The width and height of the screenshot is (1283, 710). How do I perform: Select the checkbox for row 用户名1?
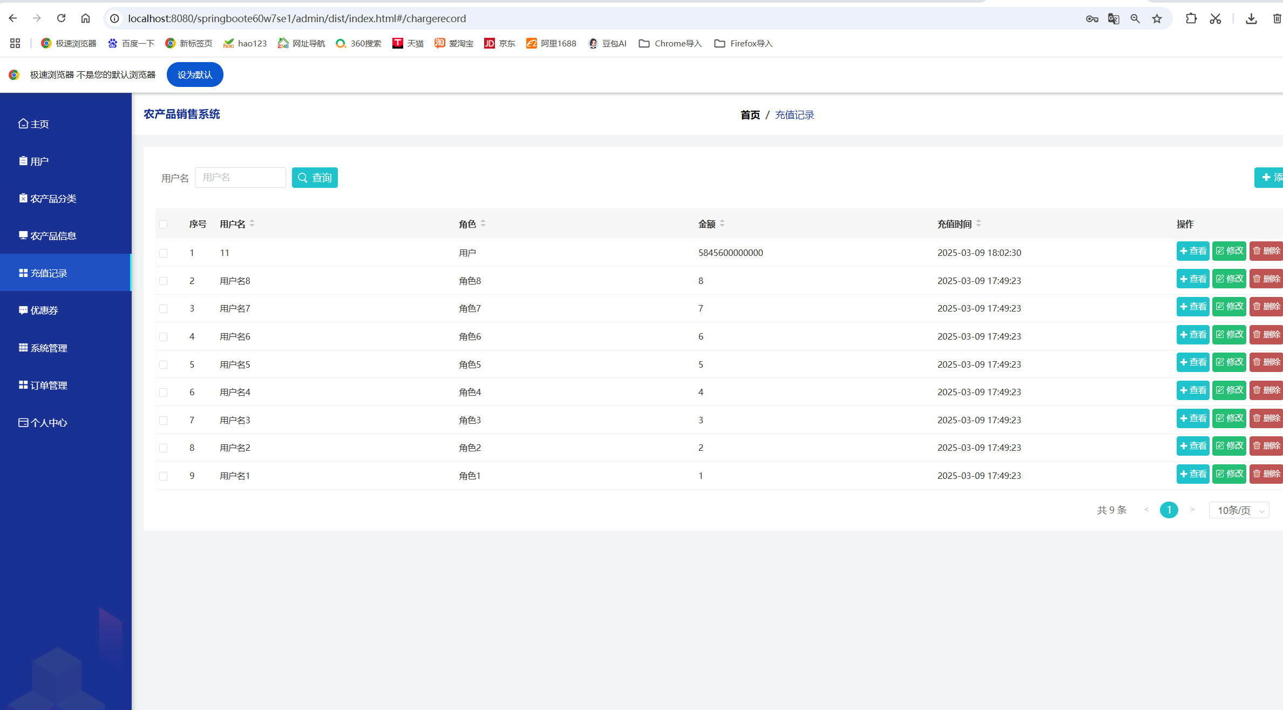pos(164,476)
